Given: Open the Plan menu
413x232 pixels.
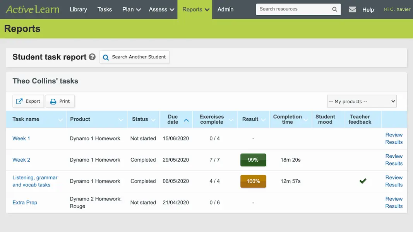Looking at the screenshot, I should coord(132,9).
